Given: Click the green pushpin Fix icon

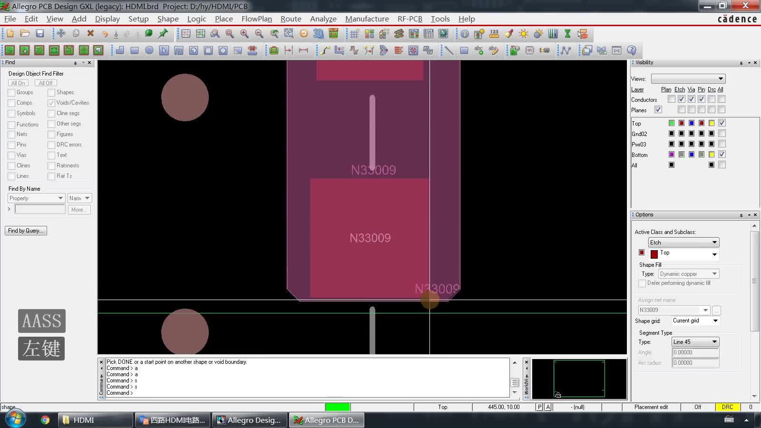Looking at the screenshot, I should coord(163,34).
